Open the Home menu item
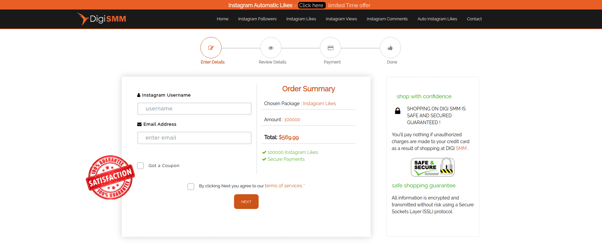This screenshot has height=244, width=602. click(x=223, y=19)
